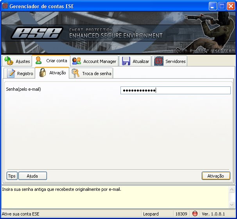Viewport: 237px width, 219px height.
Task: Click the 18309 status bar panel
Action: pos(181,214)
